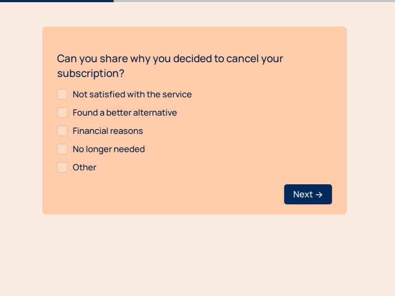Click the word 'Next' inside the button
This screenshot has height=296, width=395.
click(303, 194)
